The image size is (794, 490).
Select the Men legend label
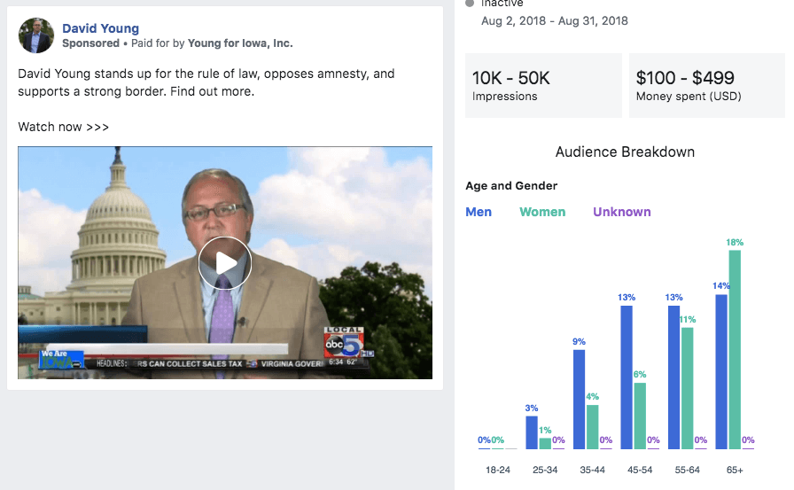pos(479,212)
